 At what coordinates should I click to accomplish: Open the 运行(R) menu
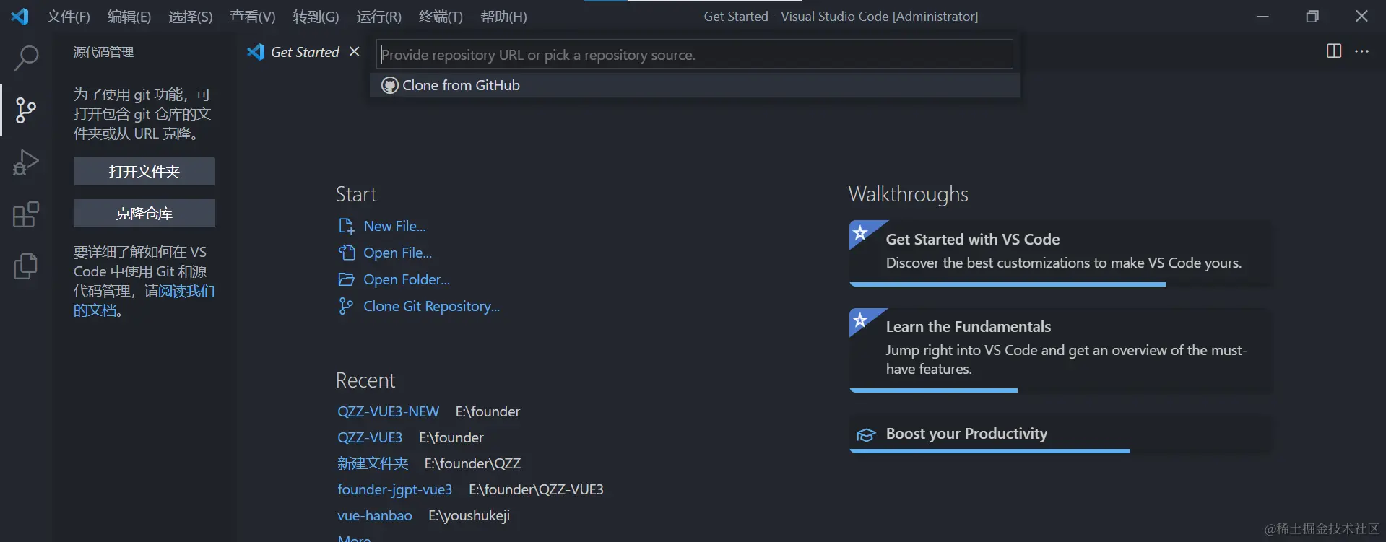tap(378, 17)
